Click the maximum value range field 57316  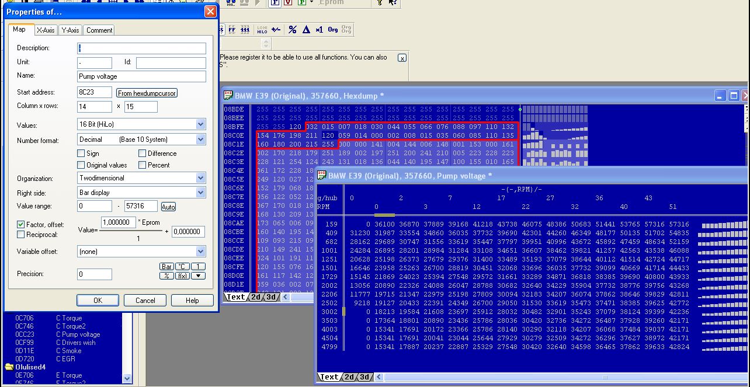(x=141, y=206)
